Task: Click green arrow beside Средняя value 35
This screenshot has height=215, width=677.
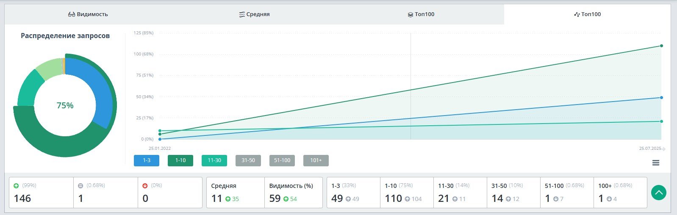Action: pos(228,199)
